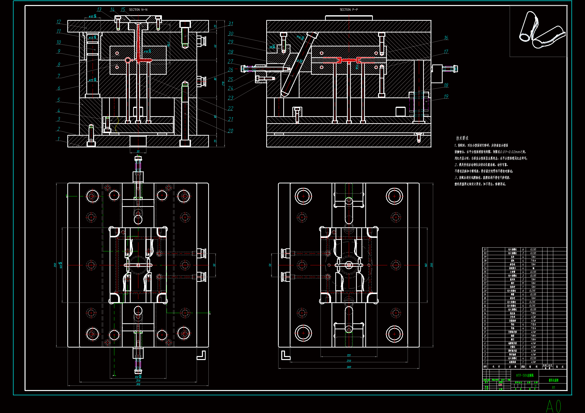Click part callout number 22
585x413 pixels.
[230, 108]
